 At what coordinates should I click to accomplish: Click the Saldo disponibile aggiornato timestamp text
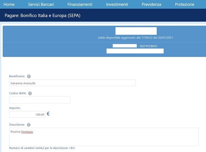tap(135, 38)
